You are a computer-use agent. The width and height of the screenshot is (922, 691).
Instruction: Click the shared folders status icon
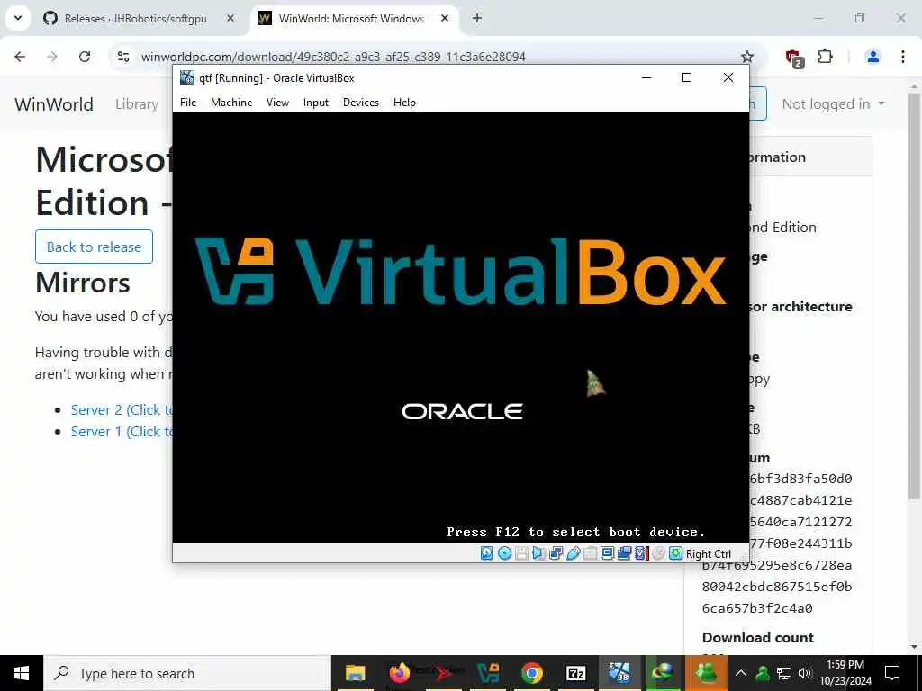[591, 553]
